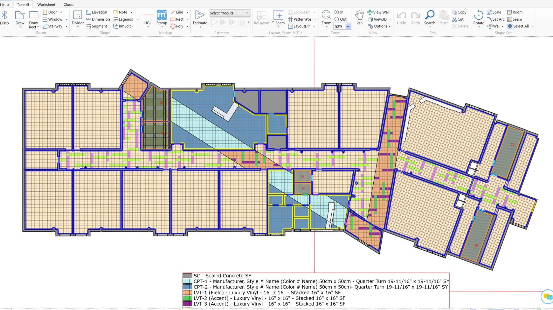Click the LVT-2 green accent legend swatch

tap(187, 298)
